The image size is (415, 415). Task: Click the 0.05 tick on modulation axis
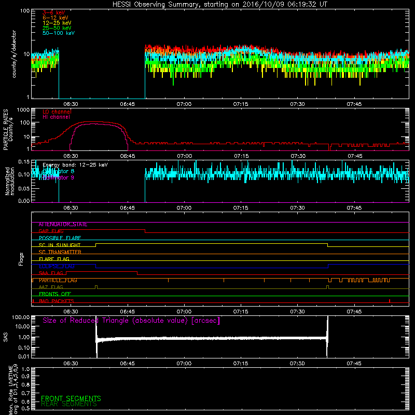[x=24, y=188]
